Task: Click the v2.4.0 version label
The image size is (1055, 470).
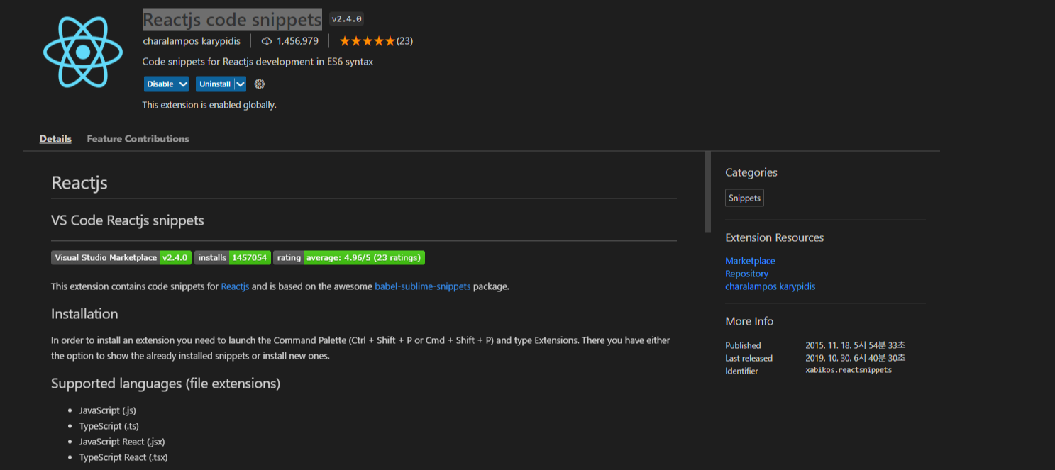Action: 347,19
